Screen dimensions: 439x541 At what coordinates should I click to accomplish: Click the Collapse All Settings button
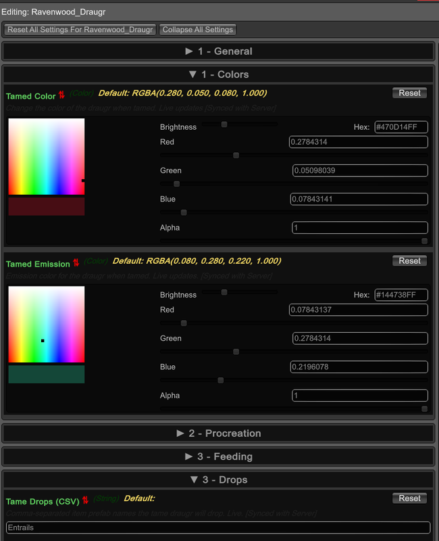198,30
